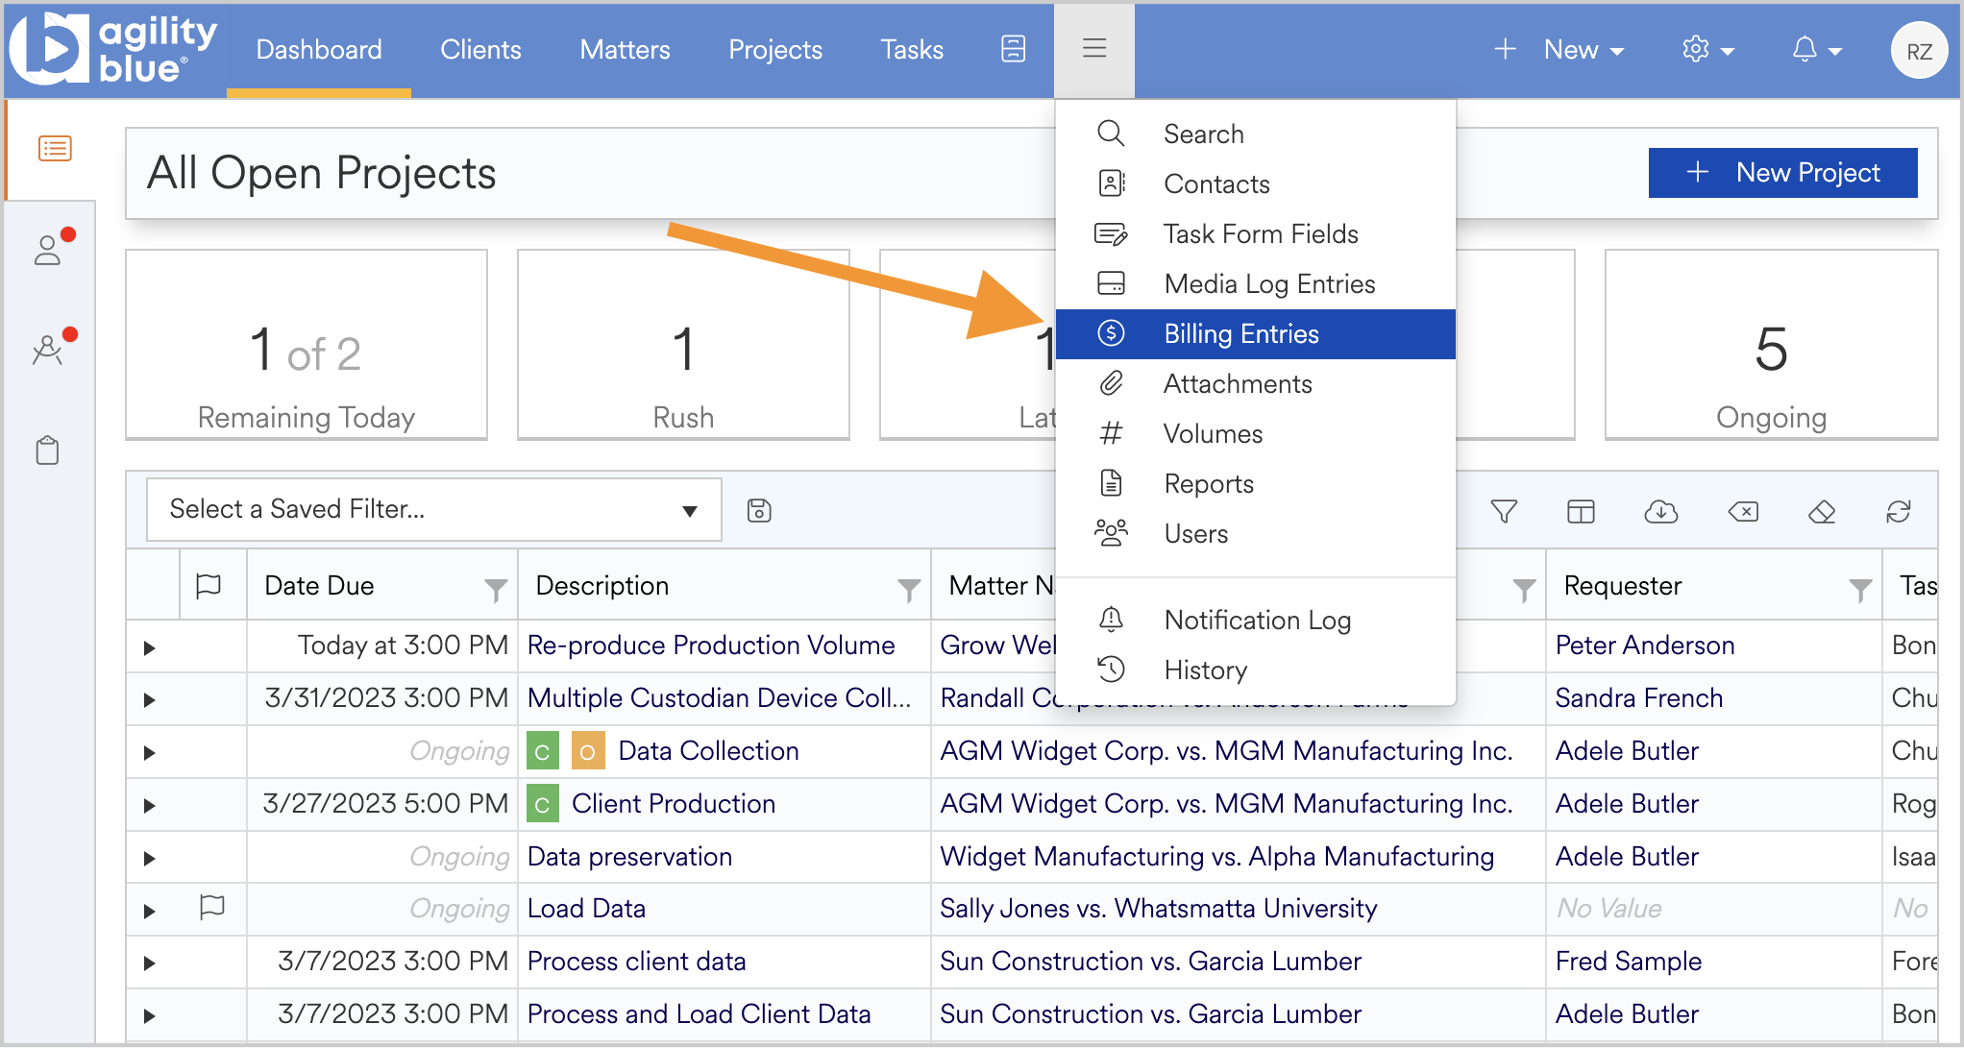
Task: Click the save filter disk icon
Action: [759, 510]
